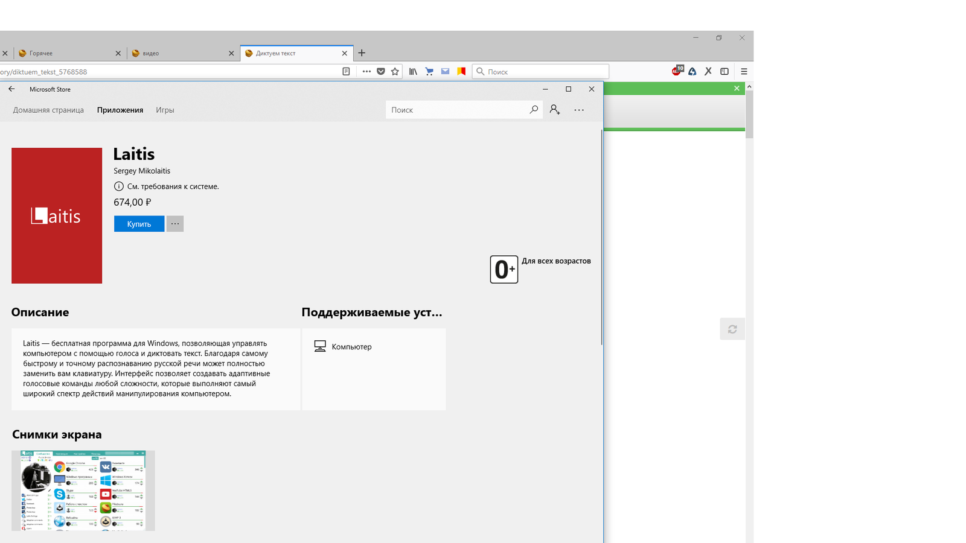Switch to the видео browser tab
The height and width of the screenshot is (543, 966).
(181, 53)
